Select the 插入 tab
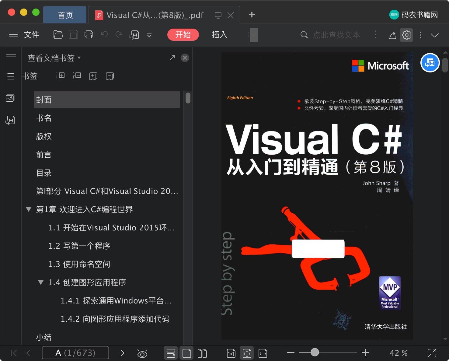 click(220, 35)
